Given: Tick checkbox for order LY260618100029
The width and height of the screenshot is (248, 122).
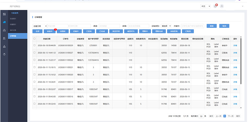Looking at the screenshot, I should pos(34,45).
